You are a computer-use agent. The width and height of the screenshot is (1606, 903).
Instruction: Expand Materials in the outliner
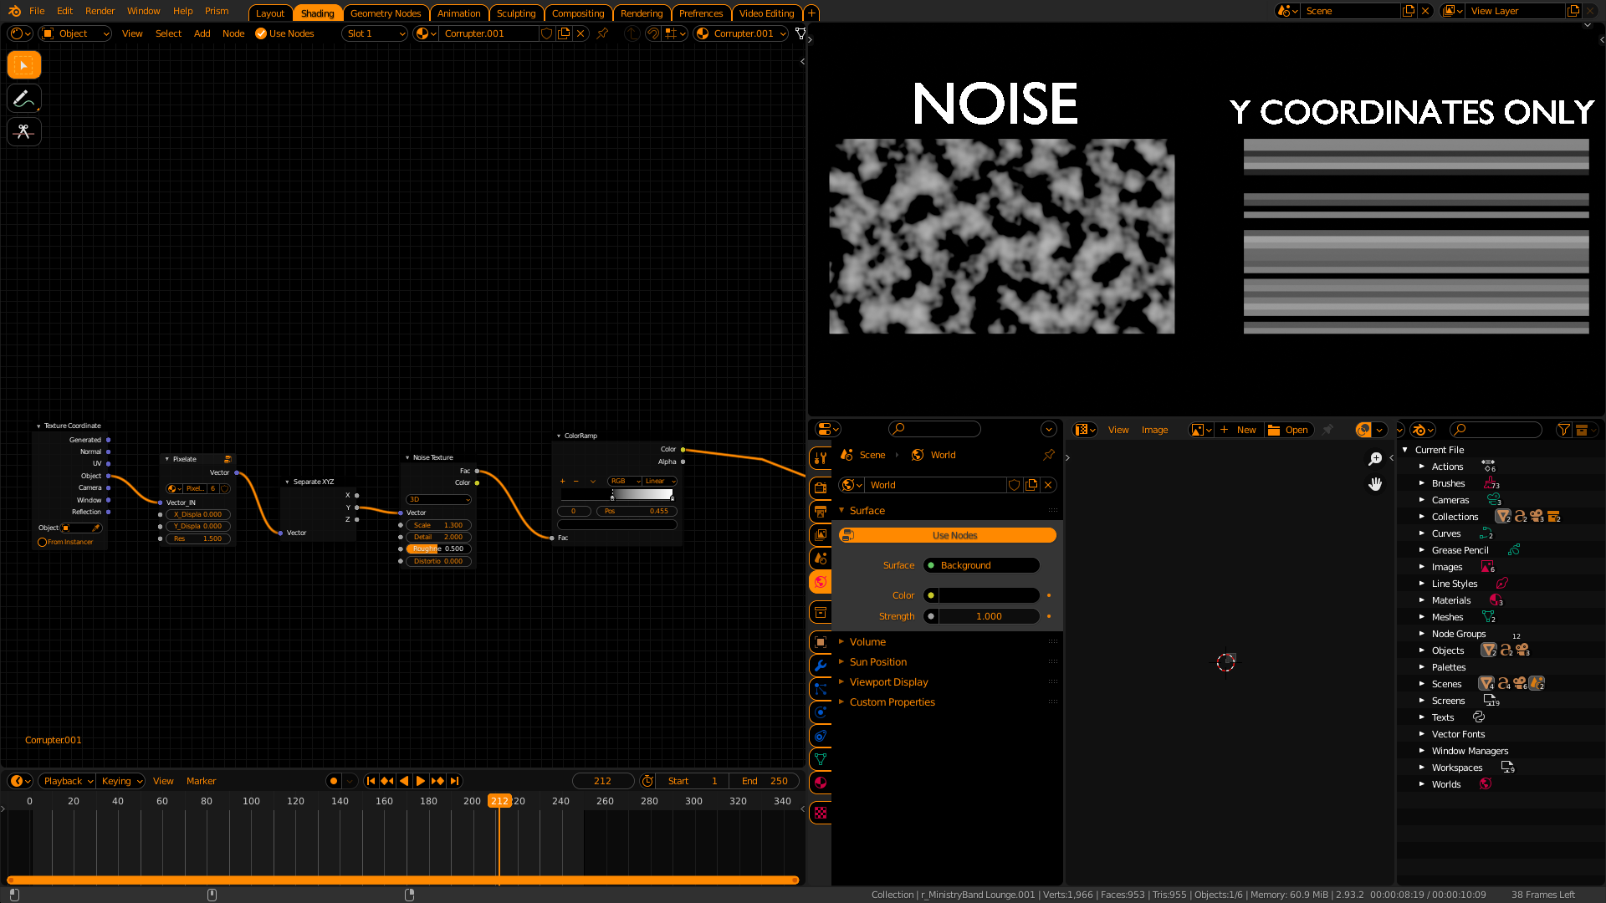click(1421, 600)
